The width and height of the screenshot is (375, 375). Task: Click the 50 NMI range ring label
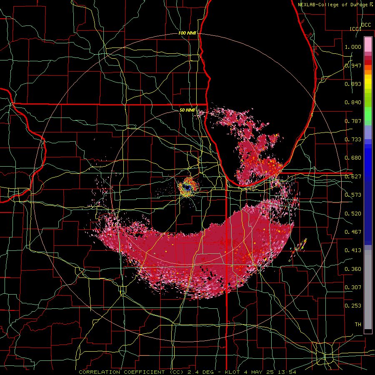point(187,110)
